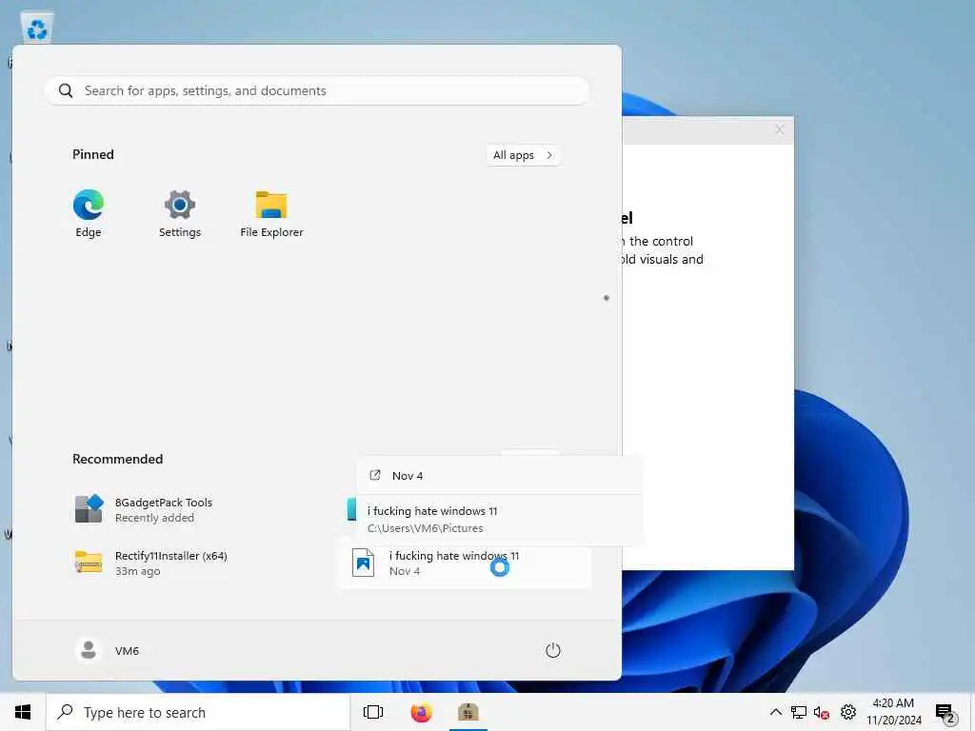The image size is (975, 731).
Task: Click the 'Recommended' section heading
Action: 117,459
